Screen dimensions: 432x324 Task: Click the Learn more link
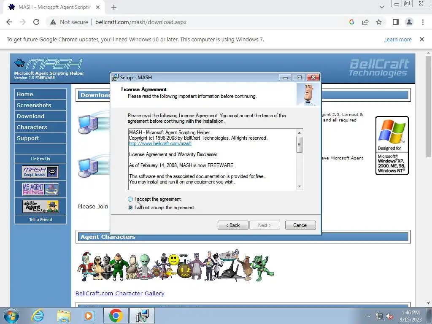(398, 39)
